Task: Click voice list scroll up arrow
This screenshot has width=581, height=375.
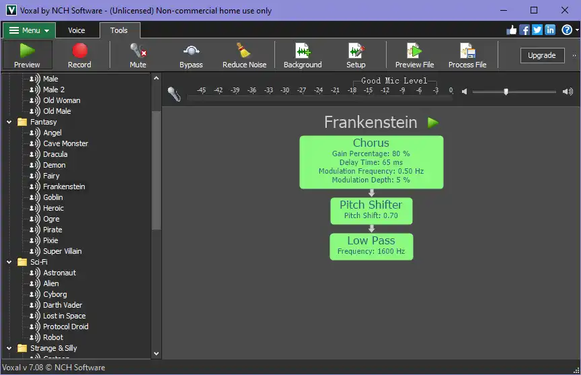Action: tap(157, 78)
